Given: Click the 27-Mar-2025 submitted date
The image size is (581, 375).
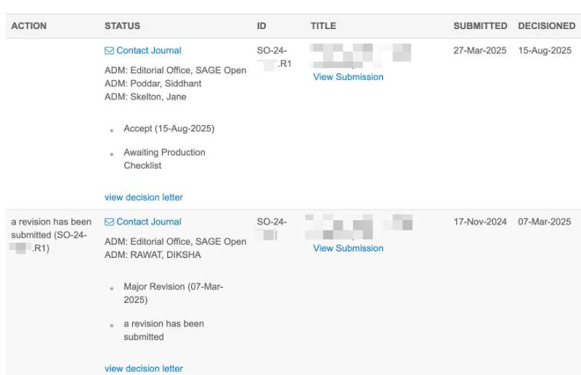Looking at the screenshot, I should point(480,51).
